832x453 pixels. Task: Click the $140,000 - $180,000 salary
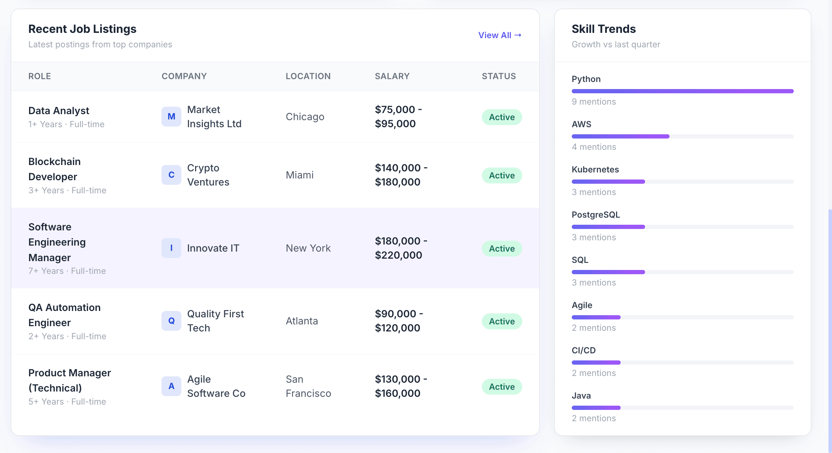[x=401, y=175]
